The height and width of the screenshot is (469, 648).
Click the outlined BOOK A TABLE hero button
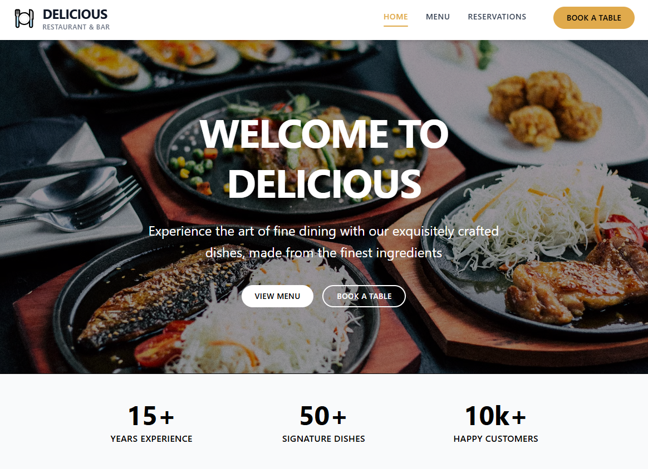pos(364,296)
